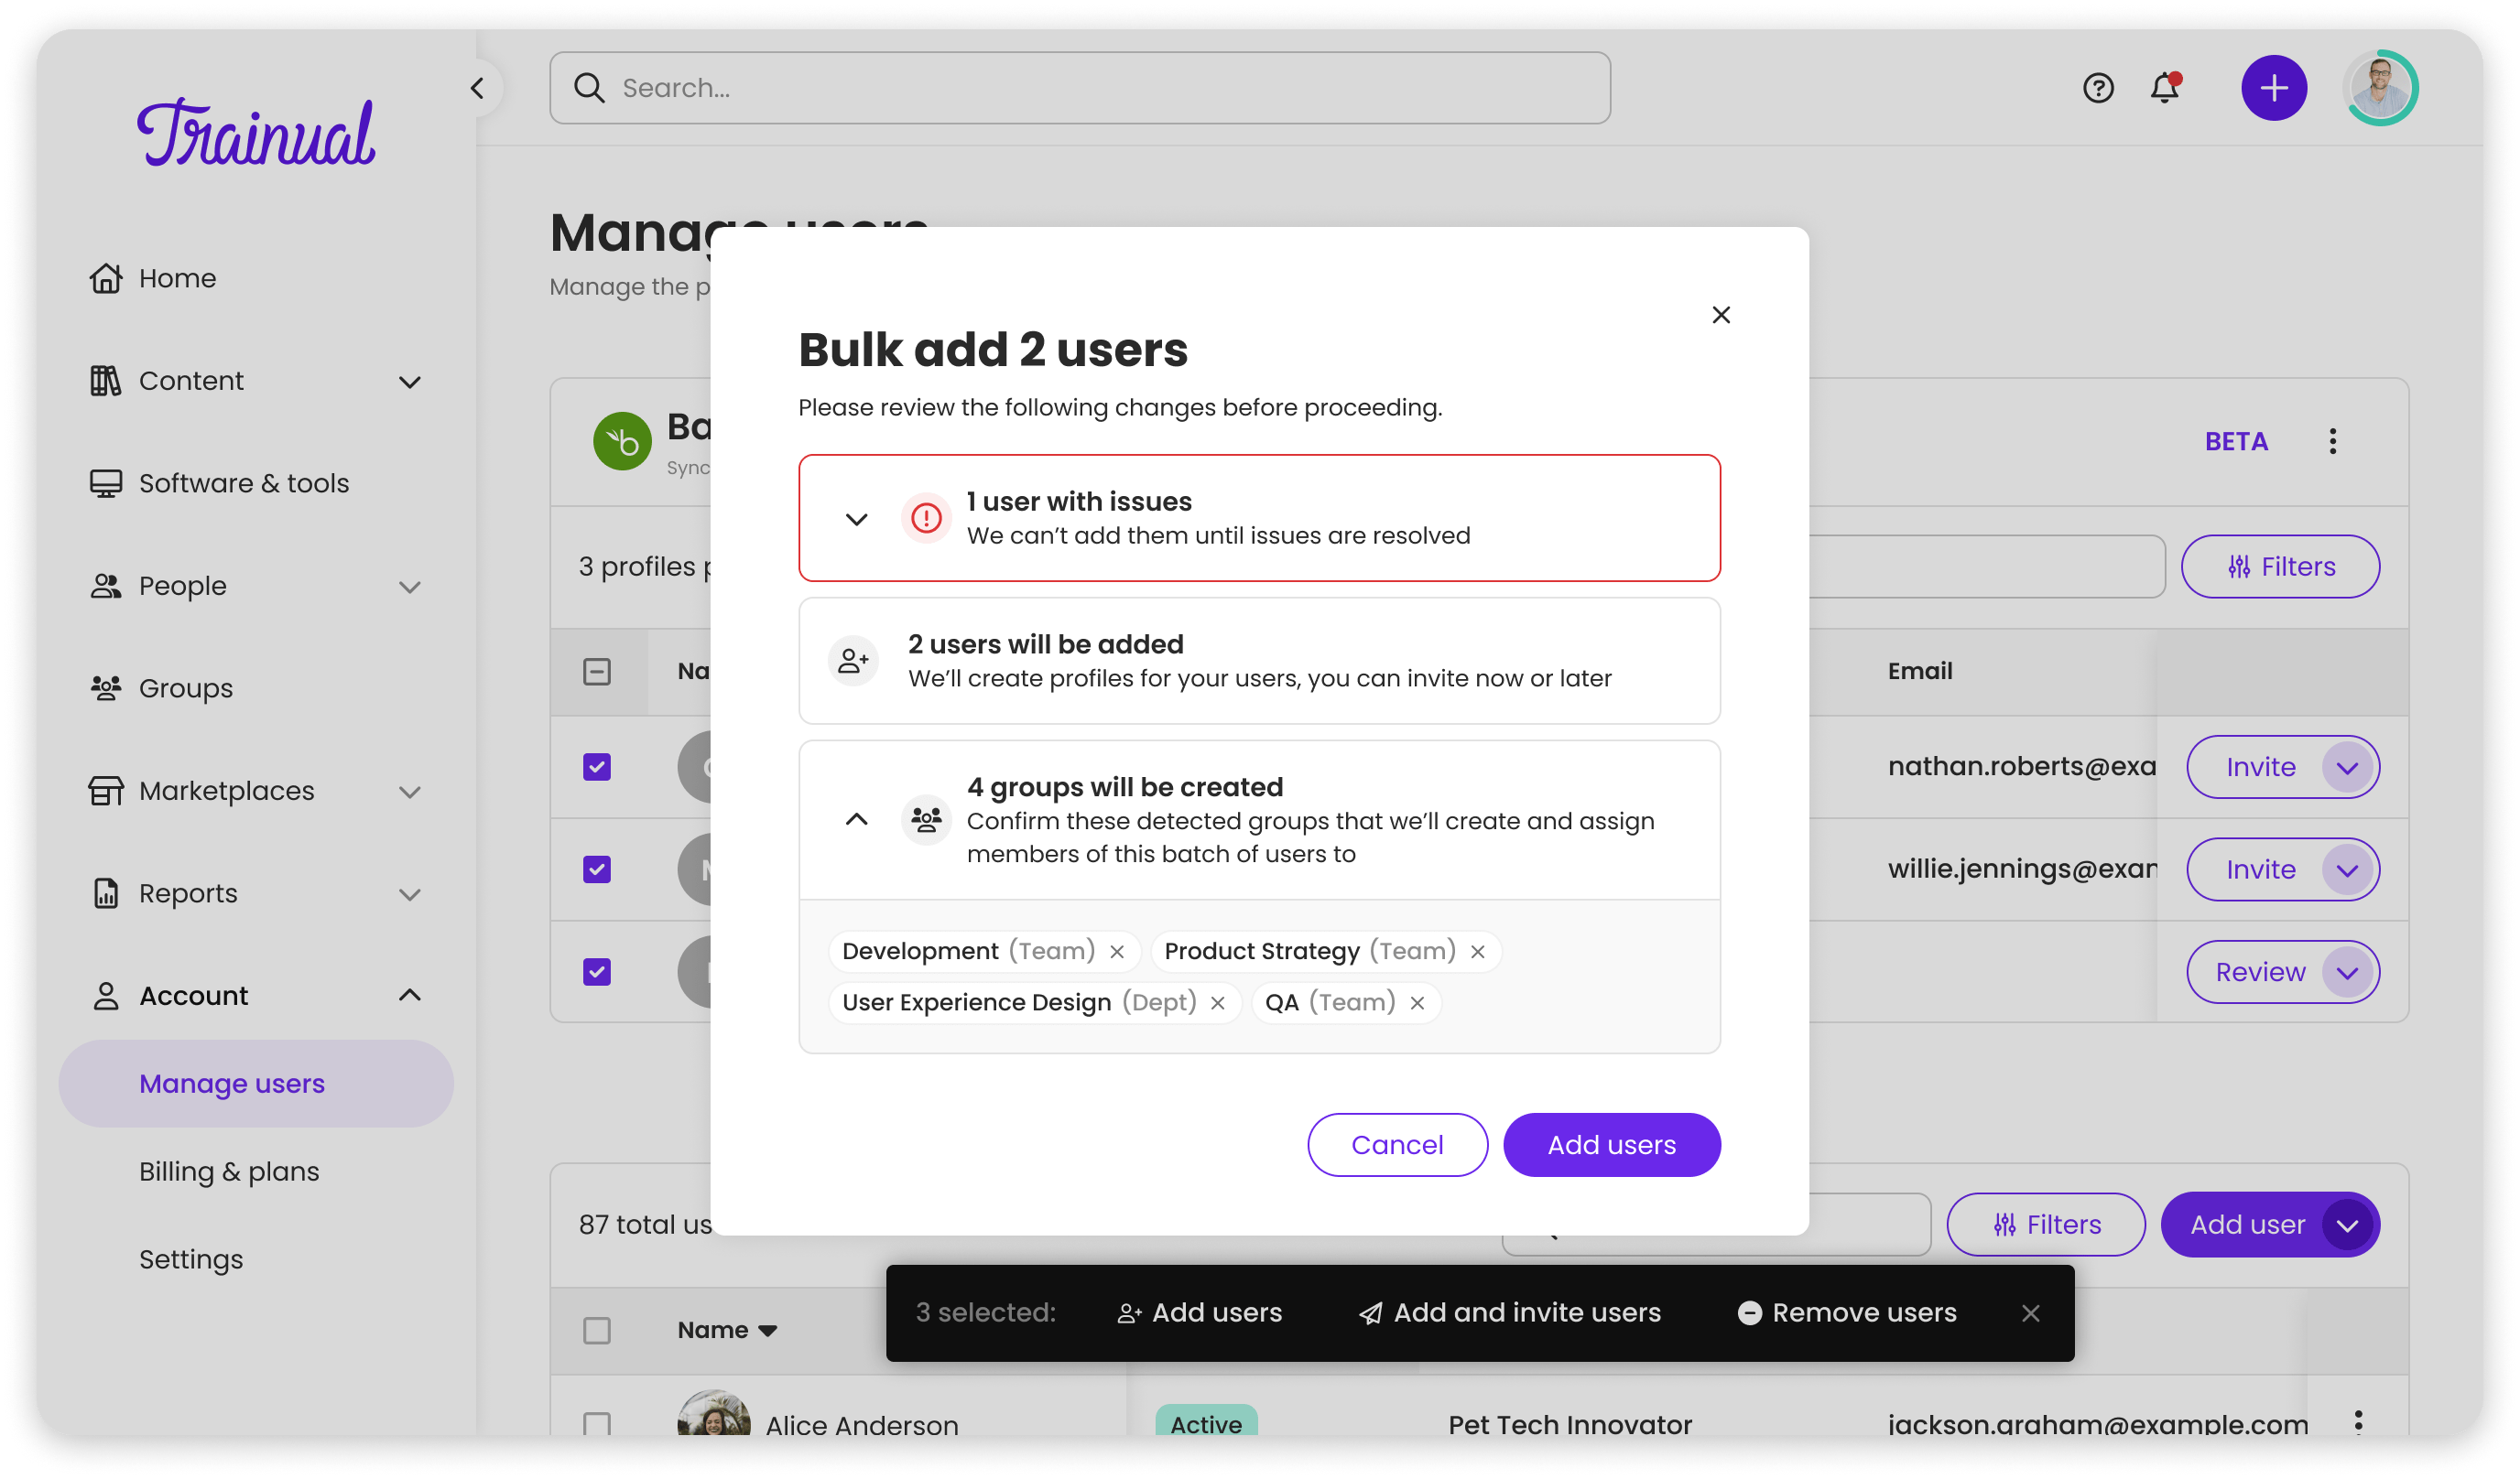
Task: Open dropdown next to willie.jennings Invite
Action: pos(2347,869)
